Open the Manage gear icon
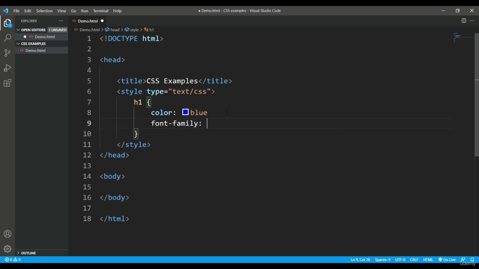479x269 pixels. pyautogui.click(x=7, y=249)
